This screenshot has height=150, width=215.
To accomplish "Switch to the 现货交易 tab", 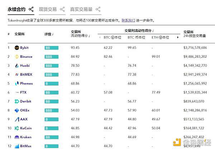I will (x=48, y=9).
